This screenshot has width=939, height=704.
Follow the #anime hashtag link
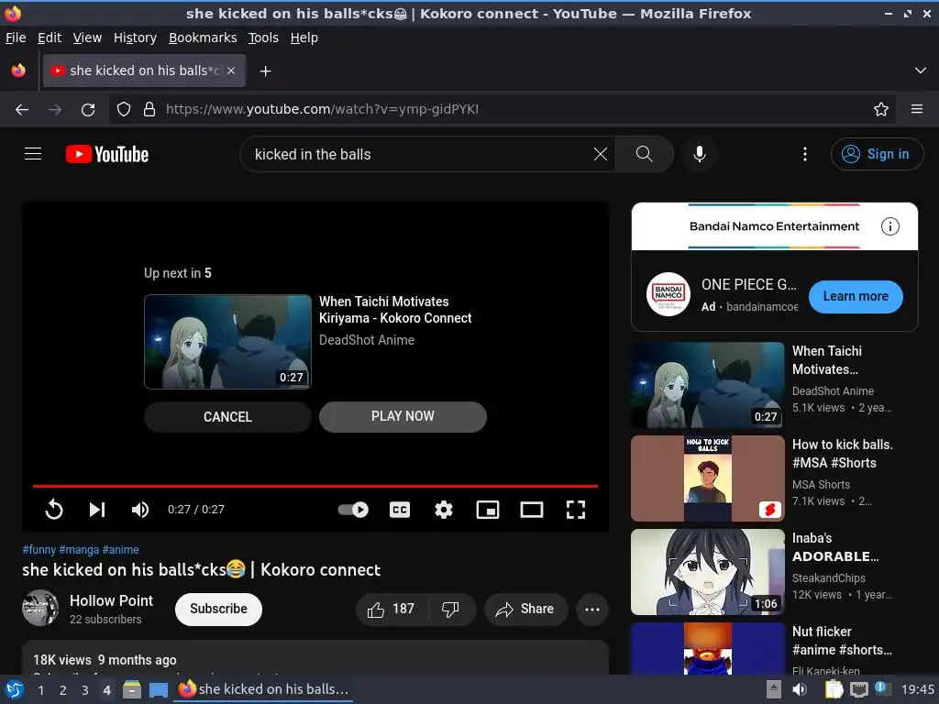tap(120, 550)
